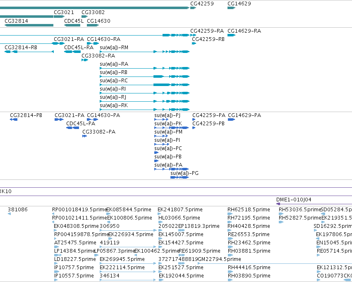Select the CG42259-PA protein label
Screen dimensions: 352x282
pos(209,115)
